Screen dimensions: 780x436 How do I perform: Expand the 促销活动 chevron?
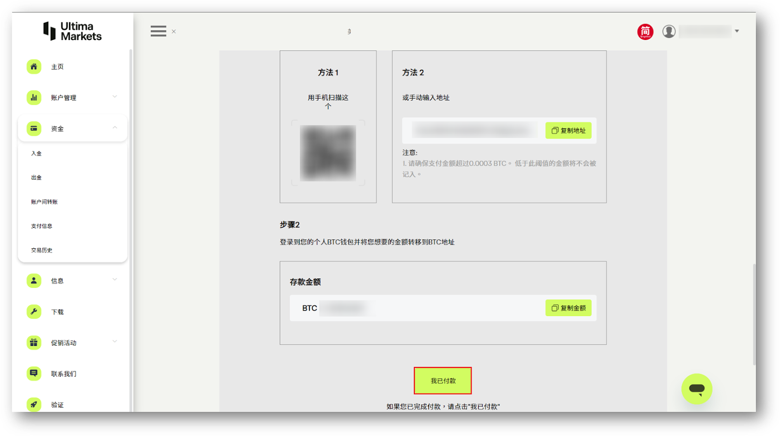click(115, 341)
